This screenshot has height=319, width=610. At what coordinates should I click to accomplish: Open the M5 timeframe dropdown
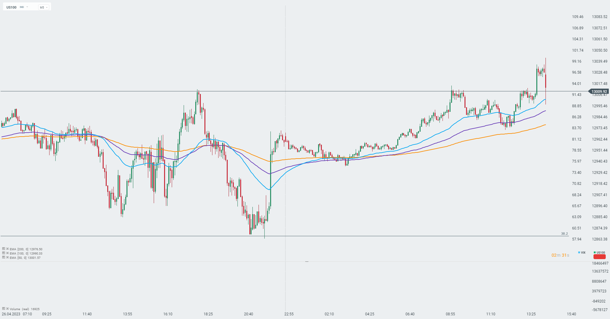44,7
